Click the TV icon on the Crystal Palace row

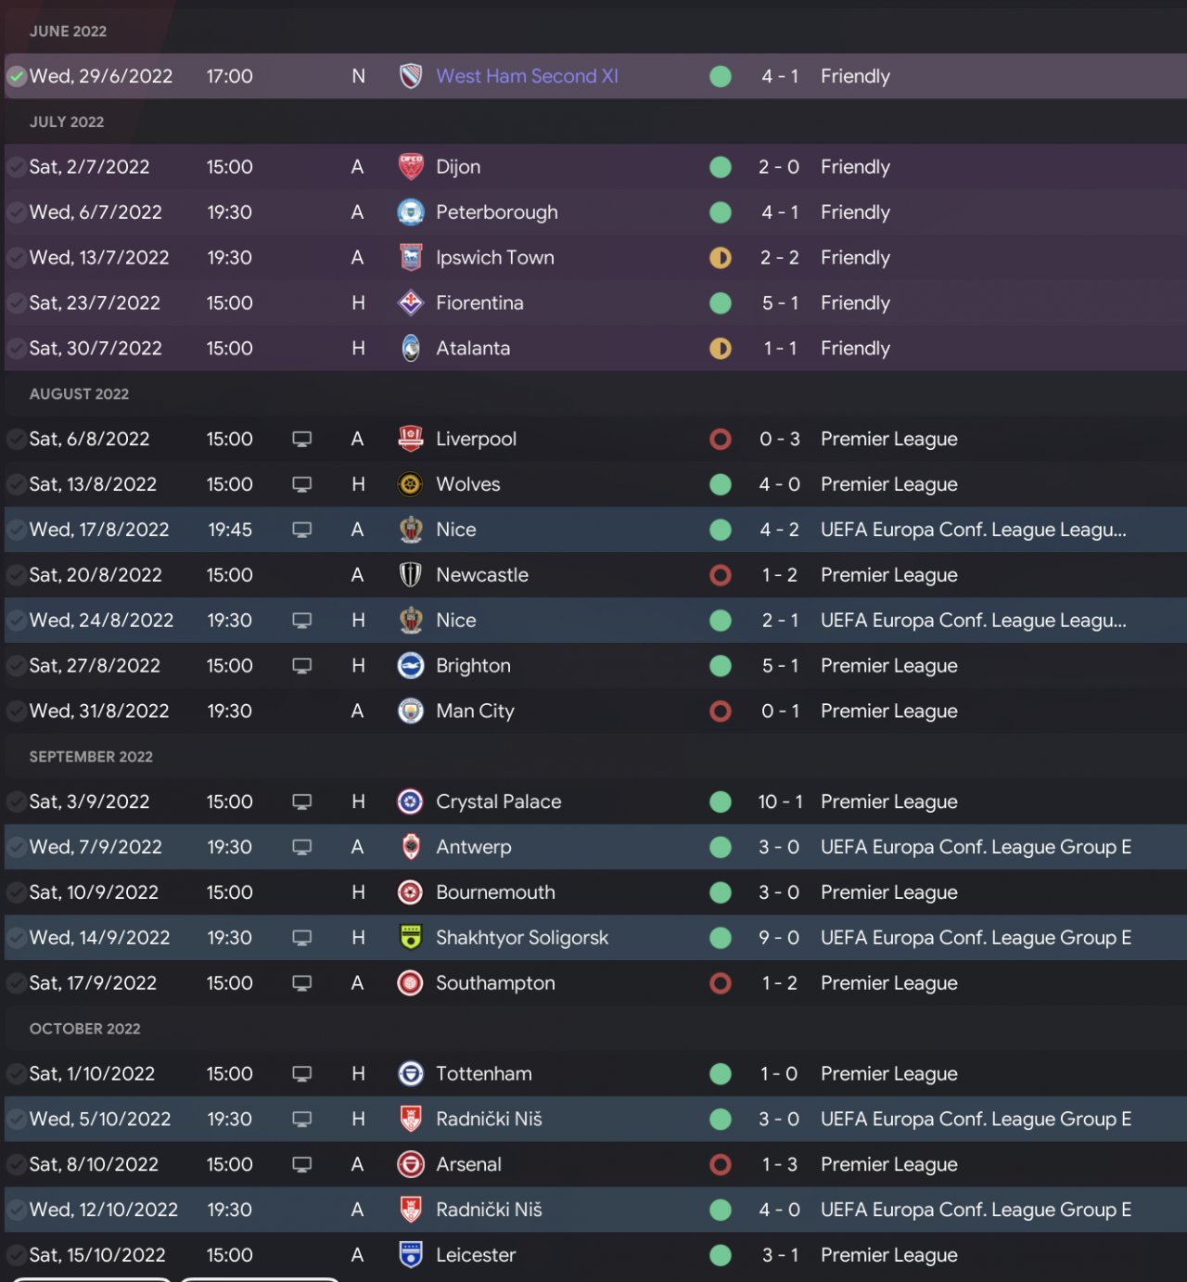[x=301, y=801]
